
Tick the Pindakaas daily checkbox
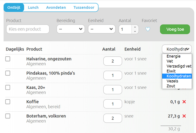(8, 73)
